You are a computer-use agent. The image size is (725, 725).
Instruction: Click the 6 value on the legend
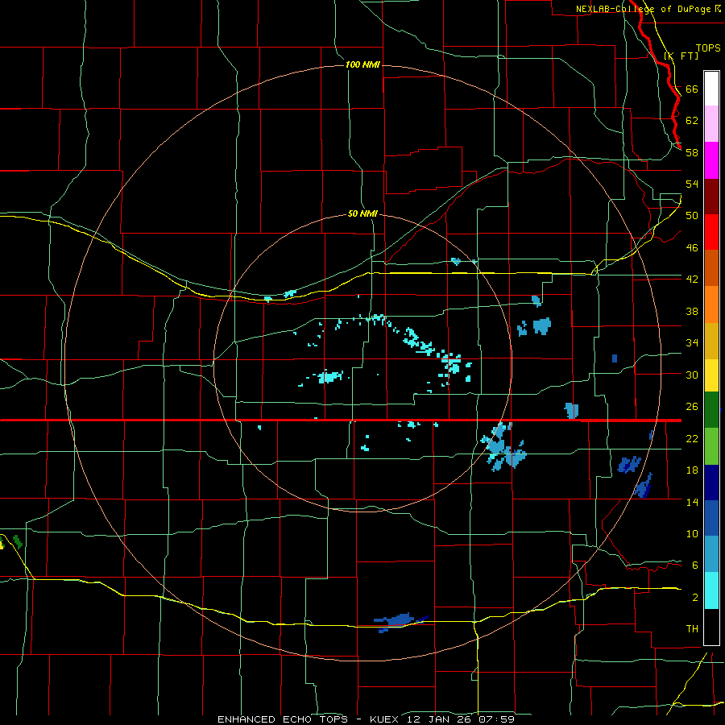tap(694, 565)
